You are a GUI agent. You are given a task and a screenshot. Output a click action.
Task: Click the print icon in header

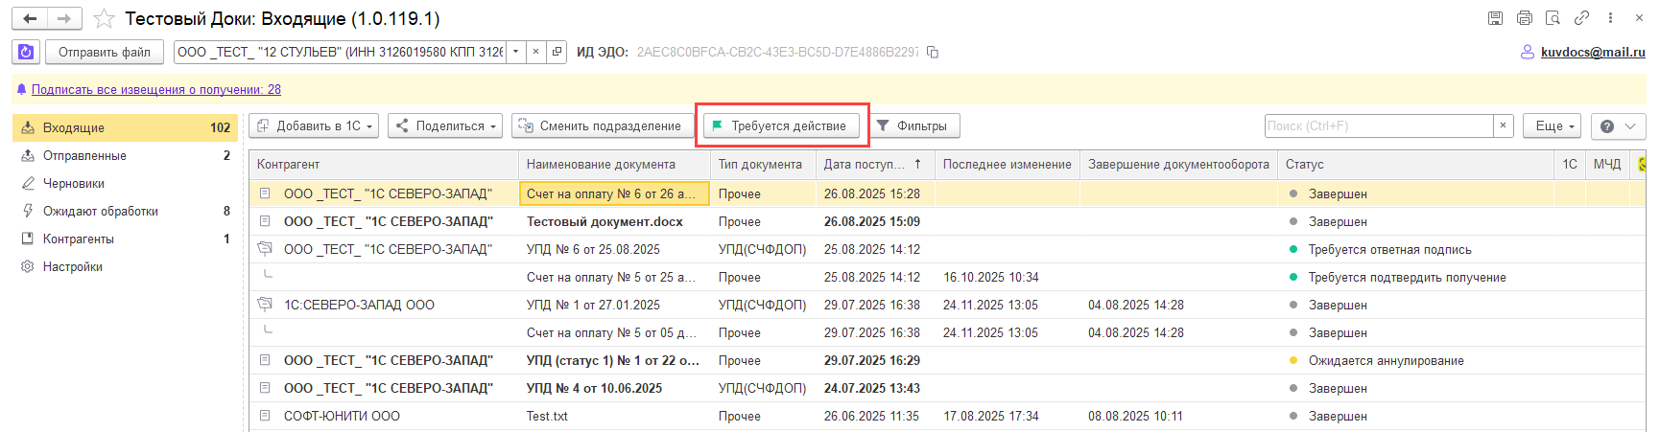pos(1524,18)
